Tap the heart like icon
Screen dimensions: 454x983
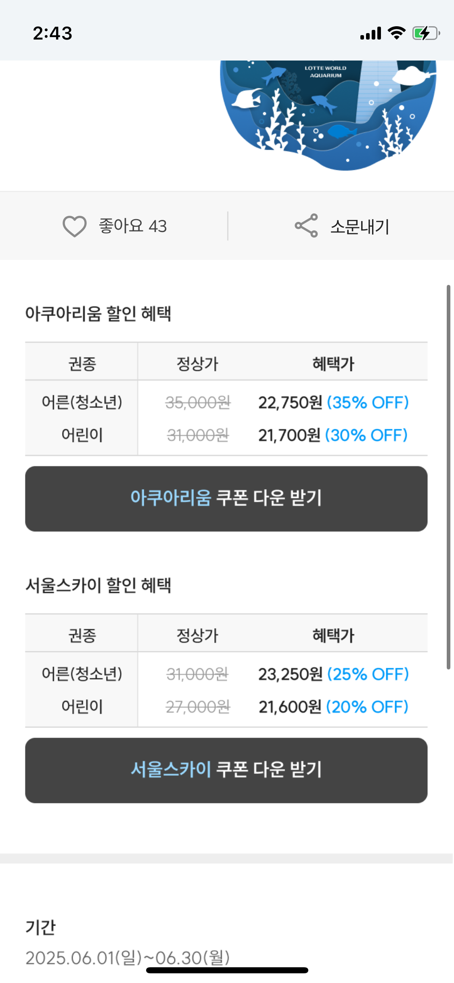75,226
